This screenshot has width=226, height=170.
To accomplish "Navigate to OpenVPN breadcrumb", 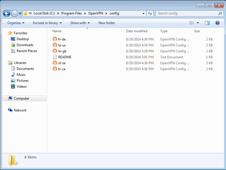I will pyautogui.click(x=96, y=13).
